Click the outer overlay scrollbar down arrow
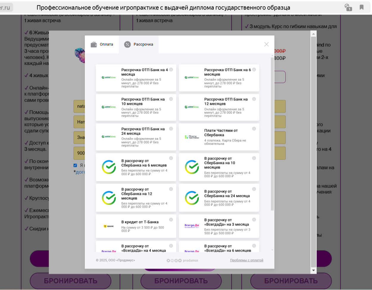Viewport: 372px width, 290px height. click(313, 271)
